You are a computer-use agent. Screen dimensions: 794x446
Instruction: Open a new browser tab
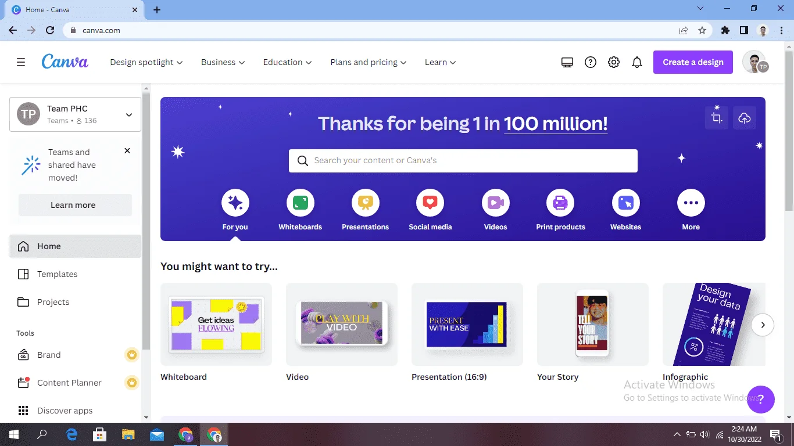[x=157, y=10]
